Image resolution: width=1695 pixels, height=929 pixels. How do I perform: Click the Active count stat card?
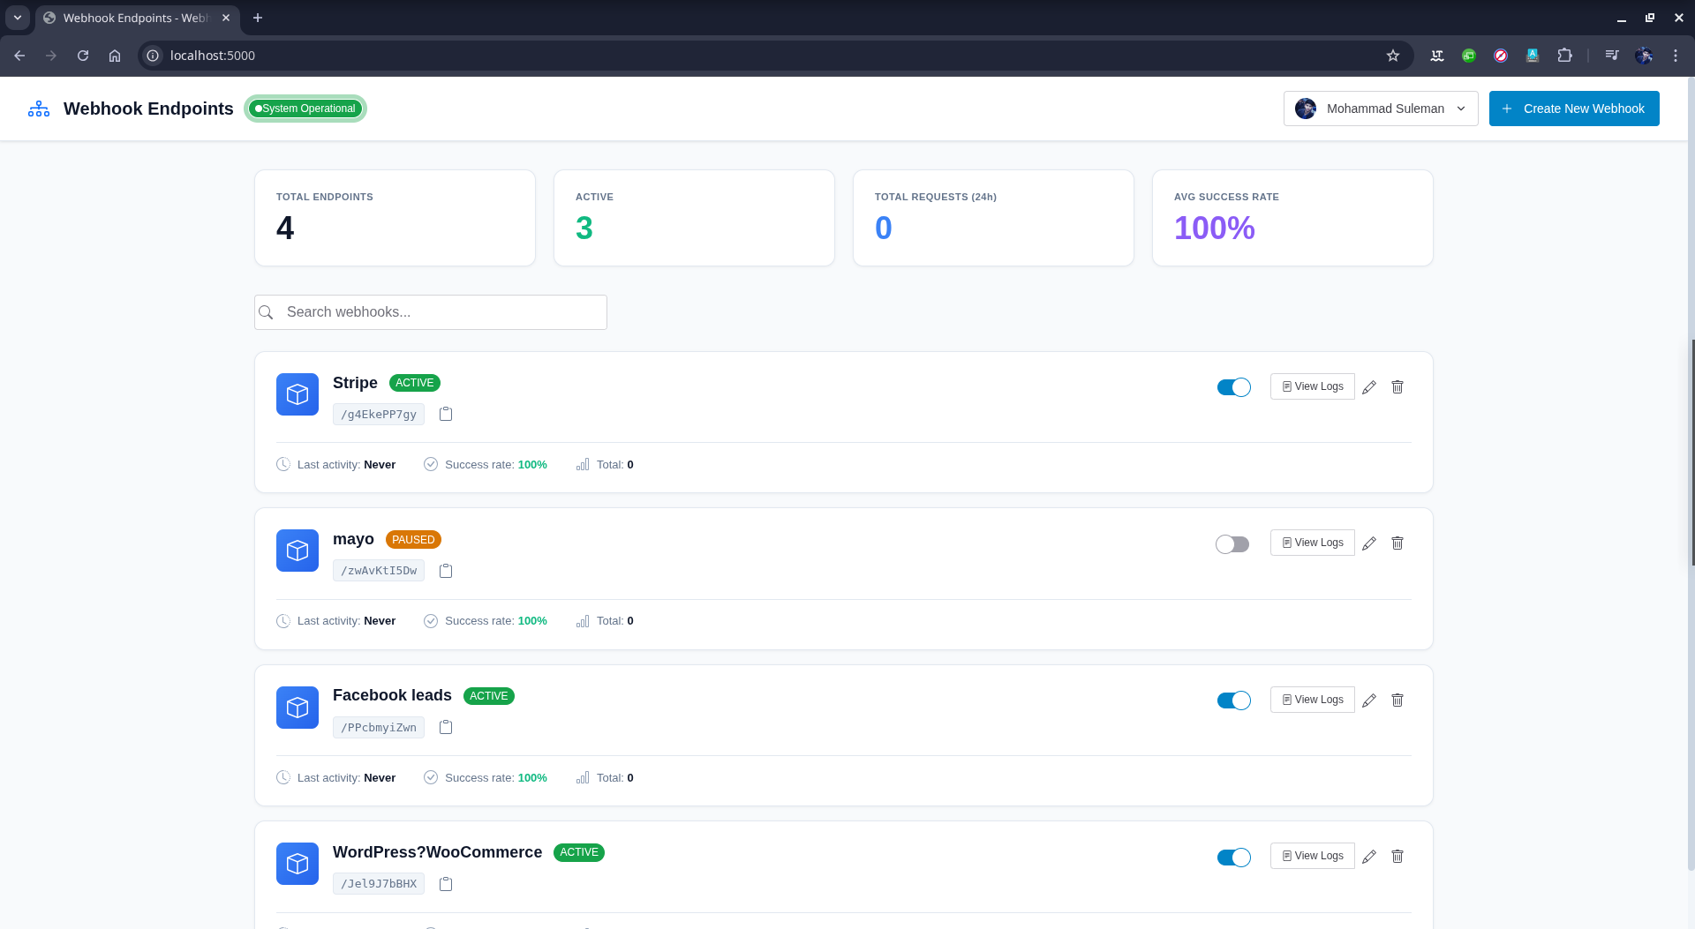(694, 218)
